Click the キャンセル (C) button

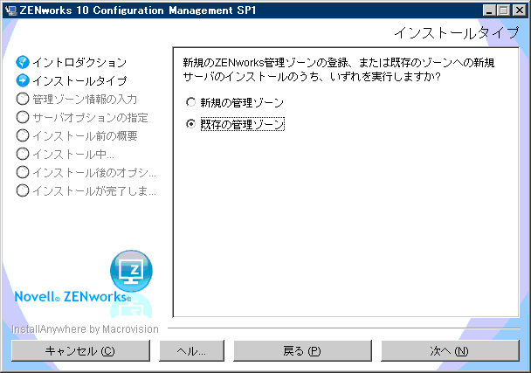tap(80, 350)
